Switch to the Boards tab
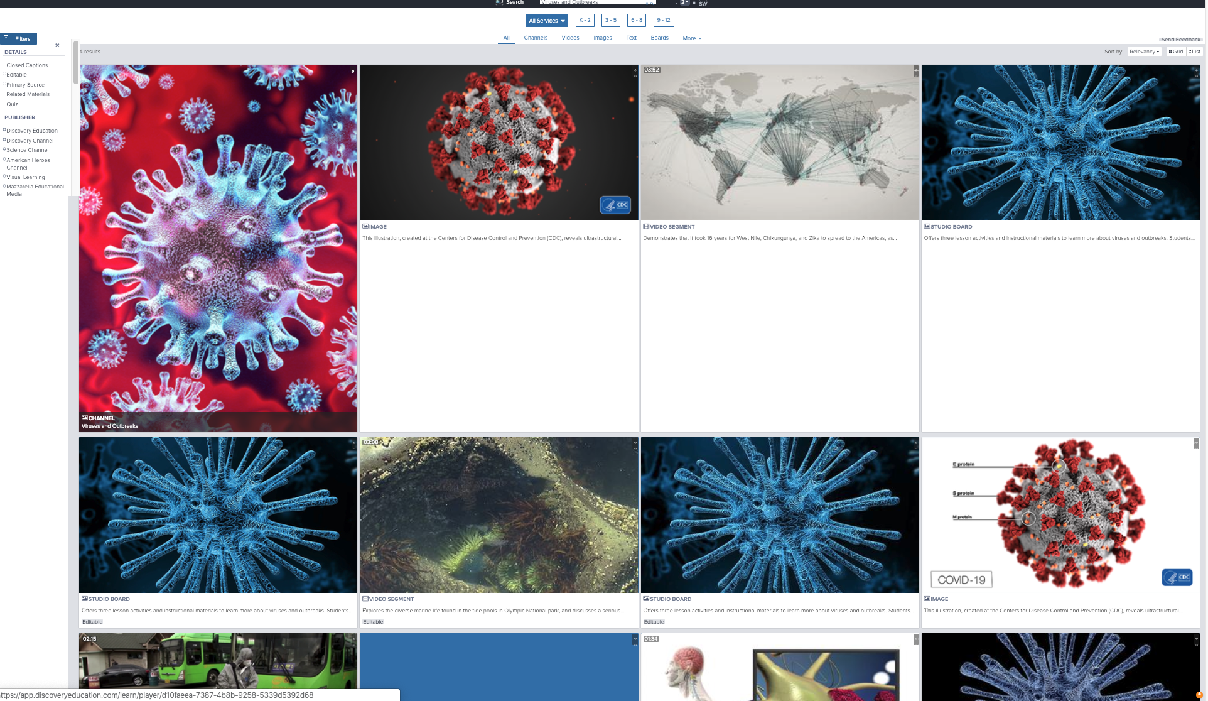 tap(659, 38)
